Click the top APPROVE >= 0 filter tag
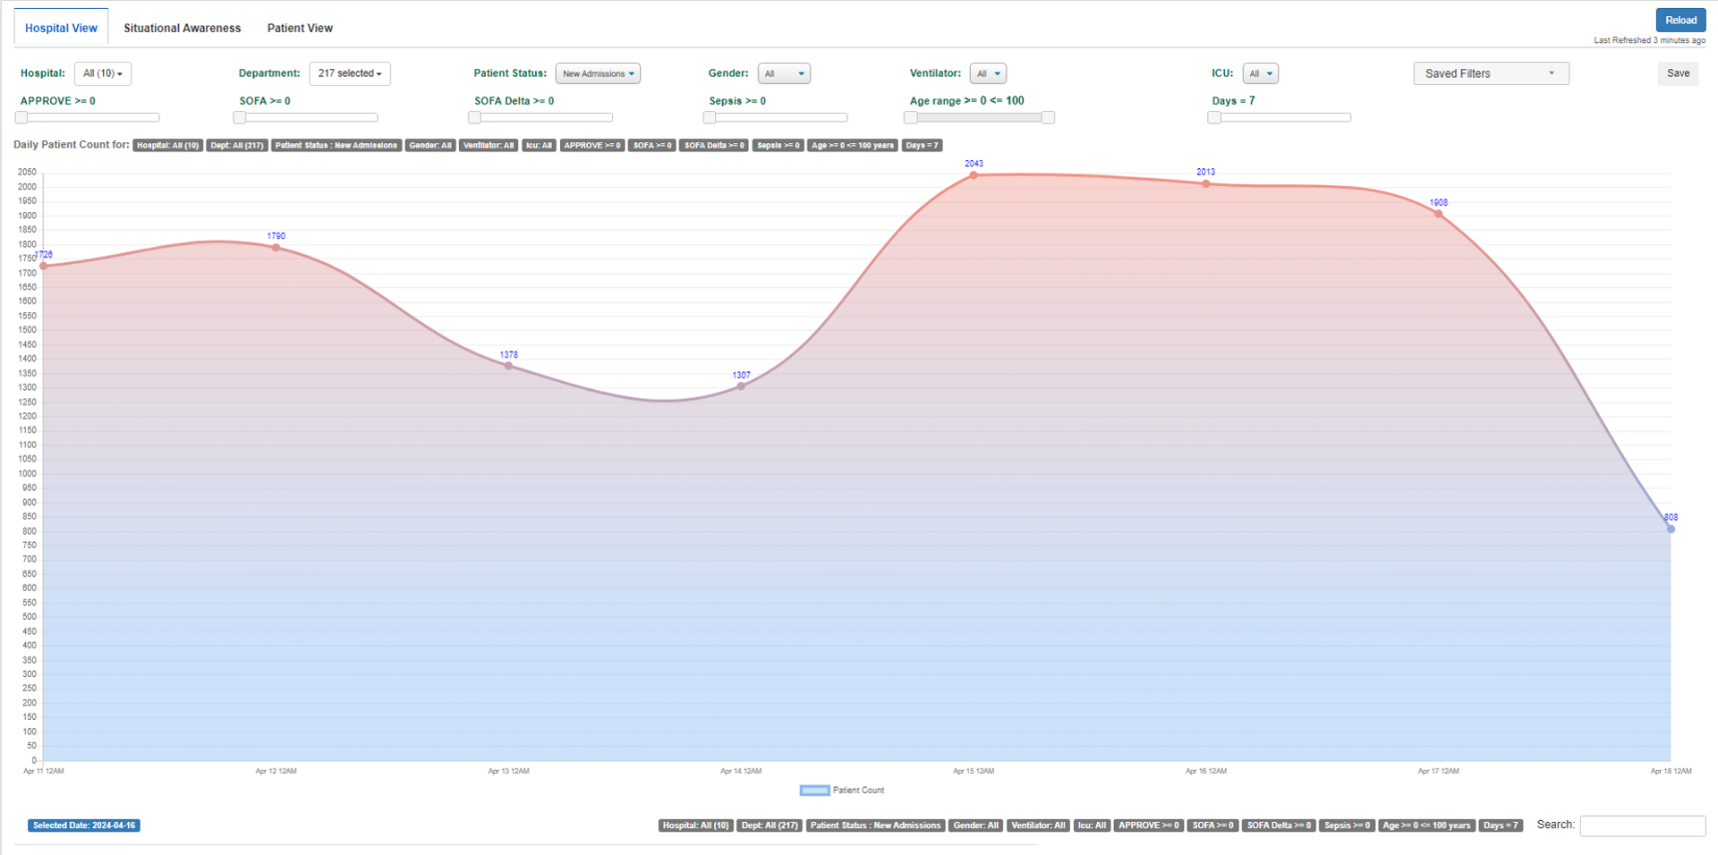The height and width of the screenshot is (855, 1718). 592,145
